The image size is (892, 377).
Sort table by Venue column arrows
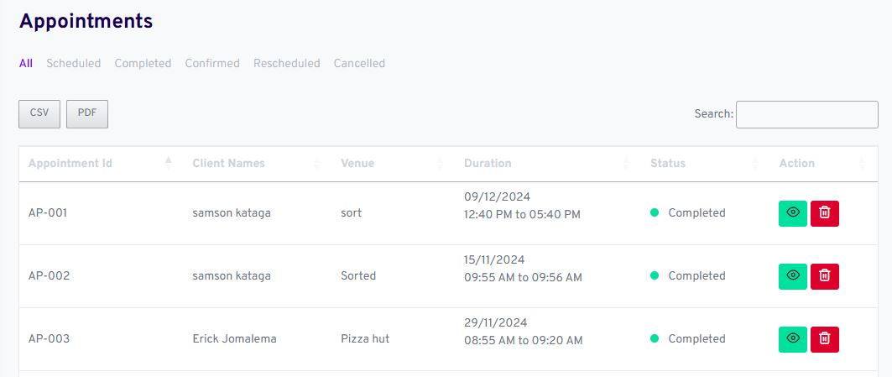coord(440,164)
